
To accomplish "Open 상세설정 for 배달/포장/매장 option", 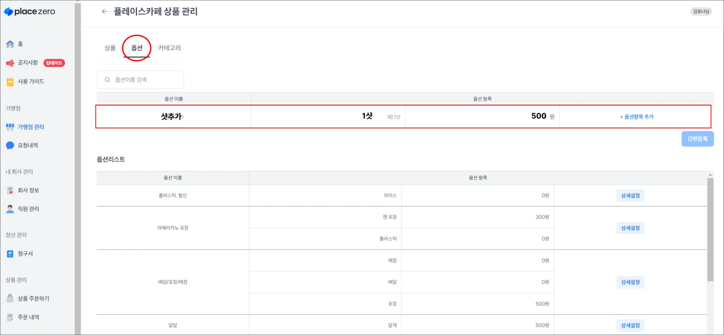I will (630, 282).
